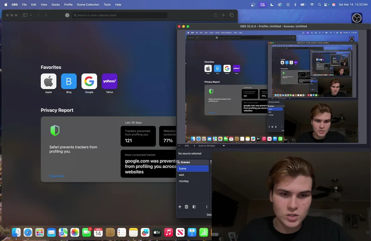Open Mail from the Dock
The image size is (371, 241).
(x=51, y=233)
